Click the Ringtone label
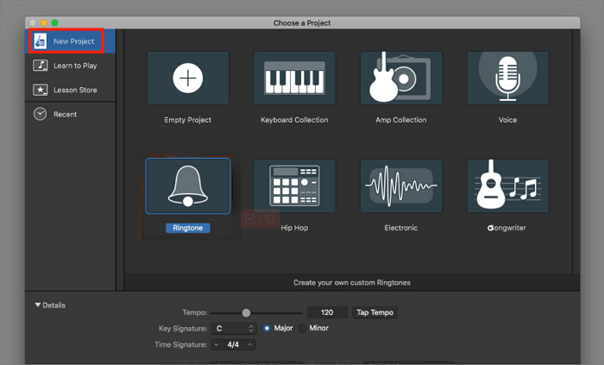Viewport: 604px width, 365px height. (188, 228)
